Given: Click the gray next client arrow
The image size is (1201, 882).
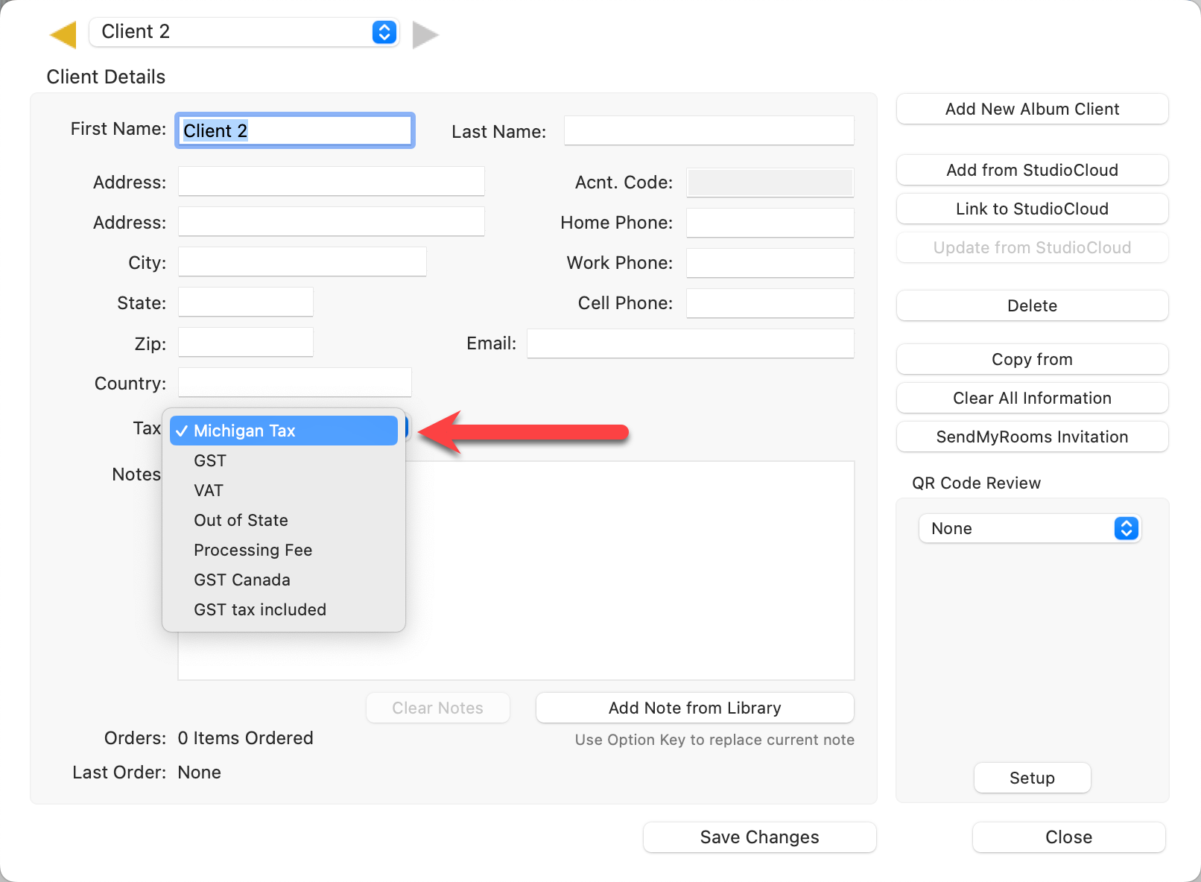Looking at the screenshot, I should coord(425,34).
